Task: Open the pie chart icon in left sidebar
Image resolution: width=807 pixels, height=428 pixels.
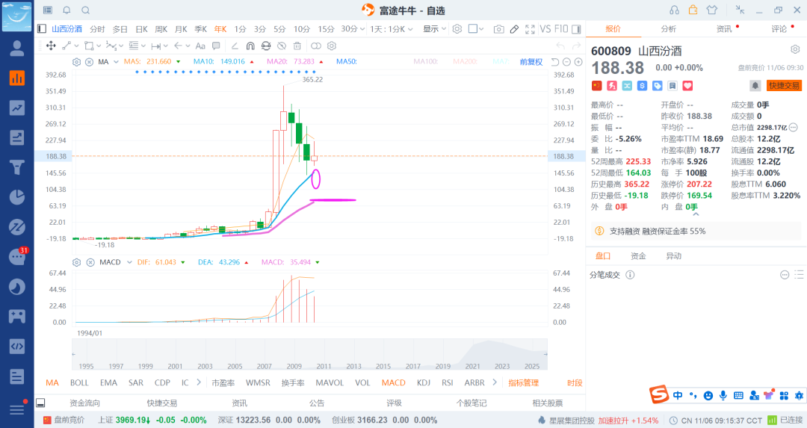Action: click(17, 197)
